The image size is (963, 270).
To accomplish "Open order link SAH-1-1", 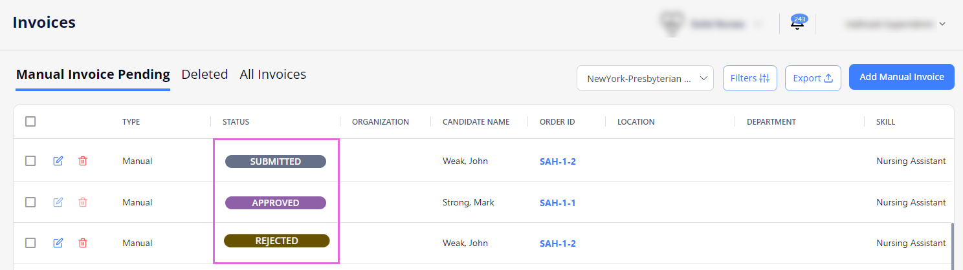I will (558, 203).
